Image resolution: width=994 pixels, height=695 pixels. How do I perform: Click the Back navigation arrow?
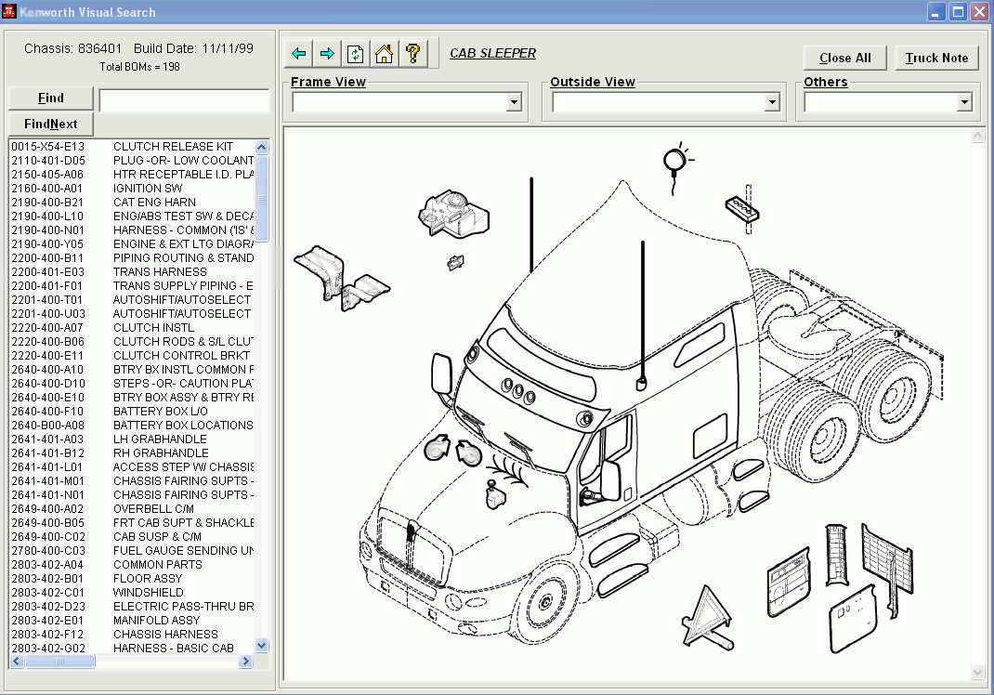tap(297, 53)
